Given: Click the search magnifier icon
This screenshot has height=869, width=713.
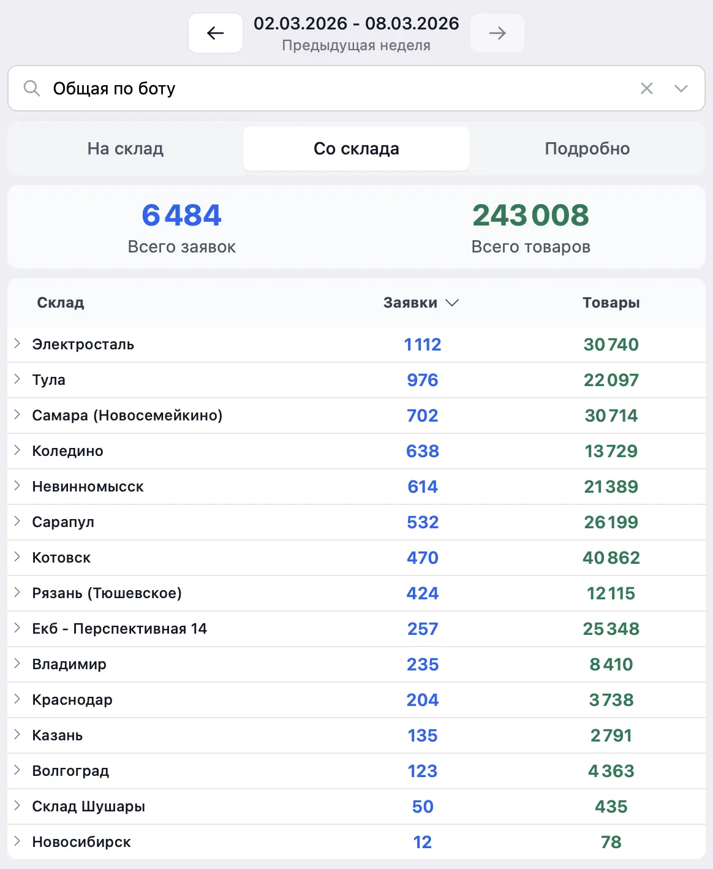Looking at the screenshot, I should (32, 88).
